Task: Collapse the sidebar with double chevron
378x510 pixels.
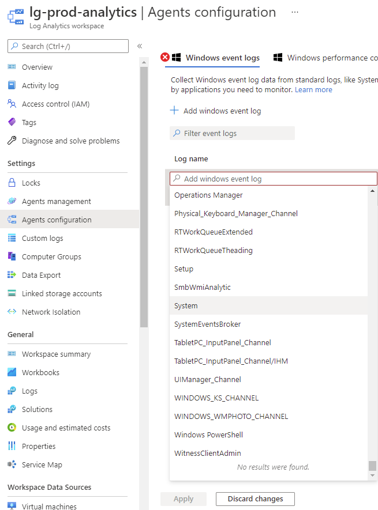Action: (x=140, y=46)
